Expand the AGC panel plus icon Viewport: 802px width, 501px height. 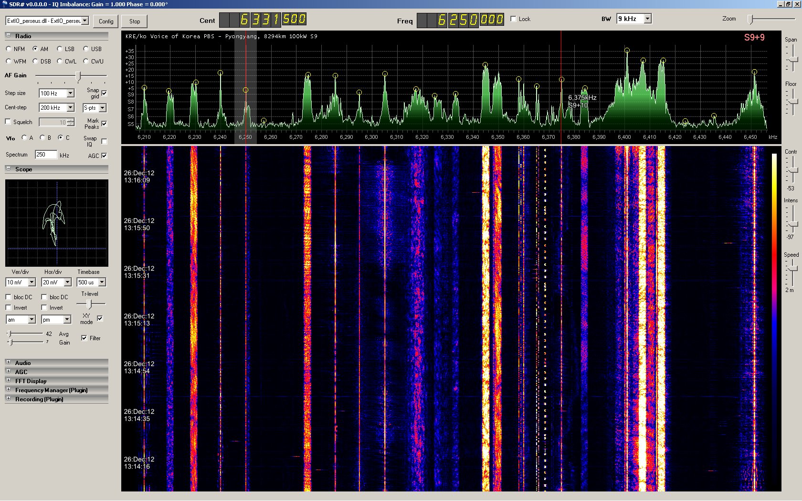pos(8,372)
